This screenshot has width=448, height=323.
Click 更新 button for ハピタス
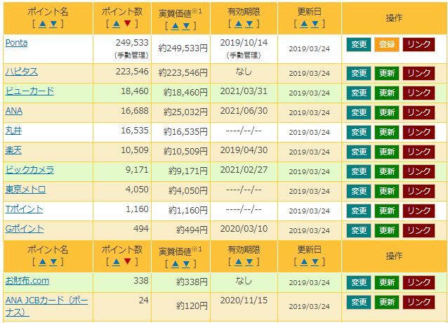click(x=387, y=74)
